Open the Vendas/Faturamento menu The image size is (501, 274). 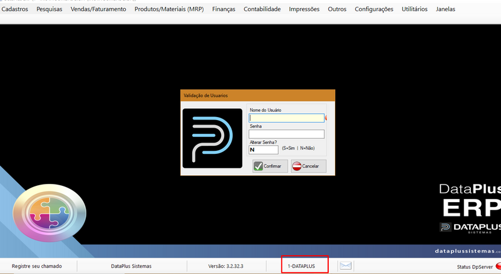[x=98, y=9]
